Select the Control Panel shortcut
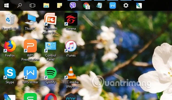 [x=50, y=47]
